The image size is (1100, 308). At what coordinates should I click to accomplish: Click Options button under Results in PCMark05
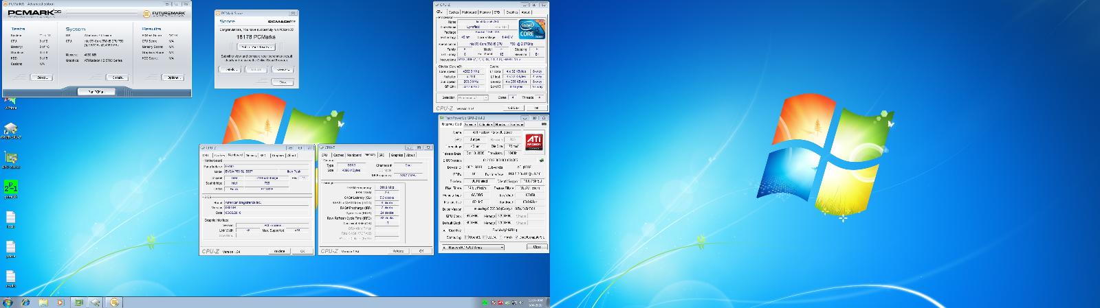coord(173,78)
